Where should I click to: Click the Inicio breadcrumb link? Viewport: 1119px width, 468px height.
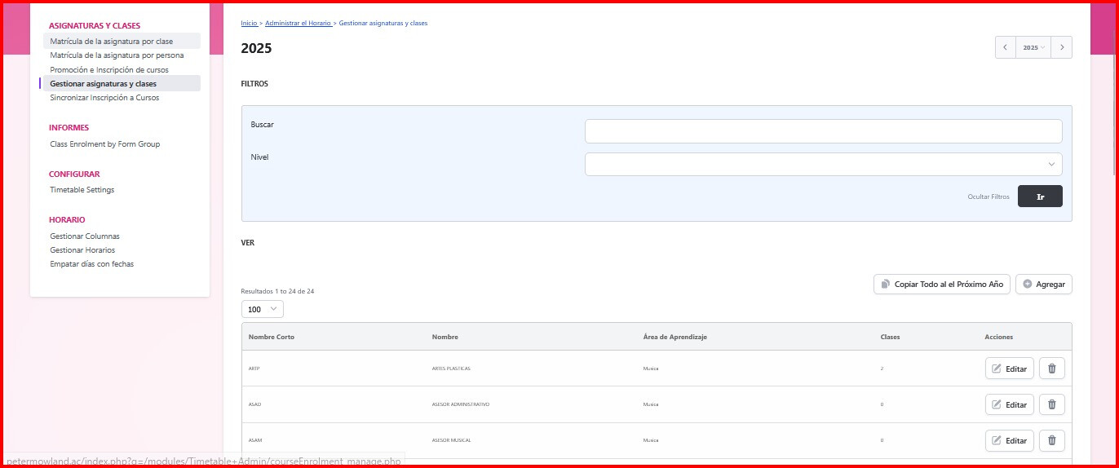click(249, 23)
